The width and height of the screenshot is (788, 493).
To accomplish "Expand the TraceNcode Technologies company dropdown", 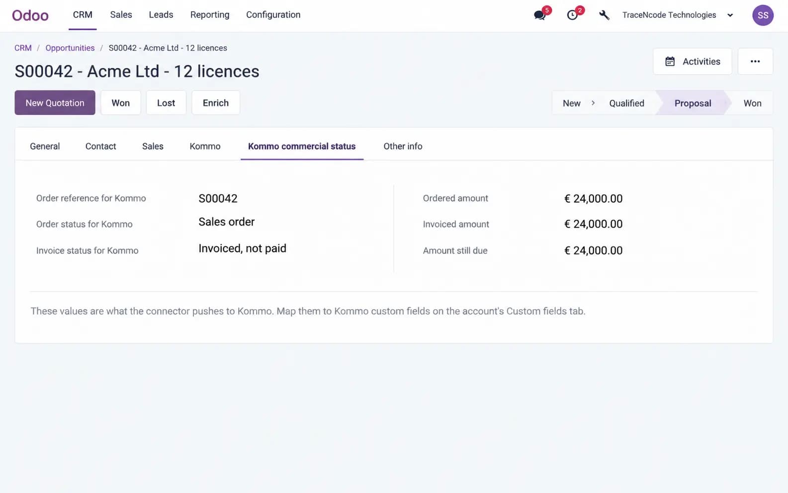I will click(x=678, y=15).
